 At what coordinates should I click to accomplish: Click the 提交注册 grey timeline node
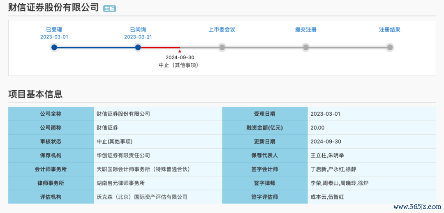click(306, 47)
